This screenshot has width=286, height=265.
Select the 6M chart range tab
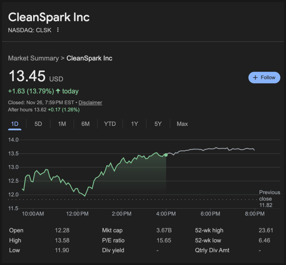[x=86, y=124]
